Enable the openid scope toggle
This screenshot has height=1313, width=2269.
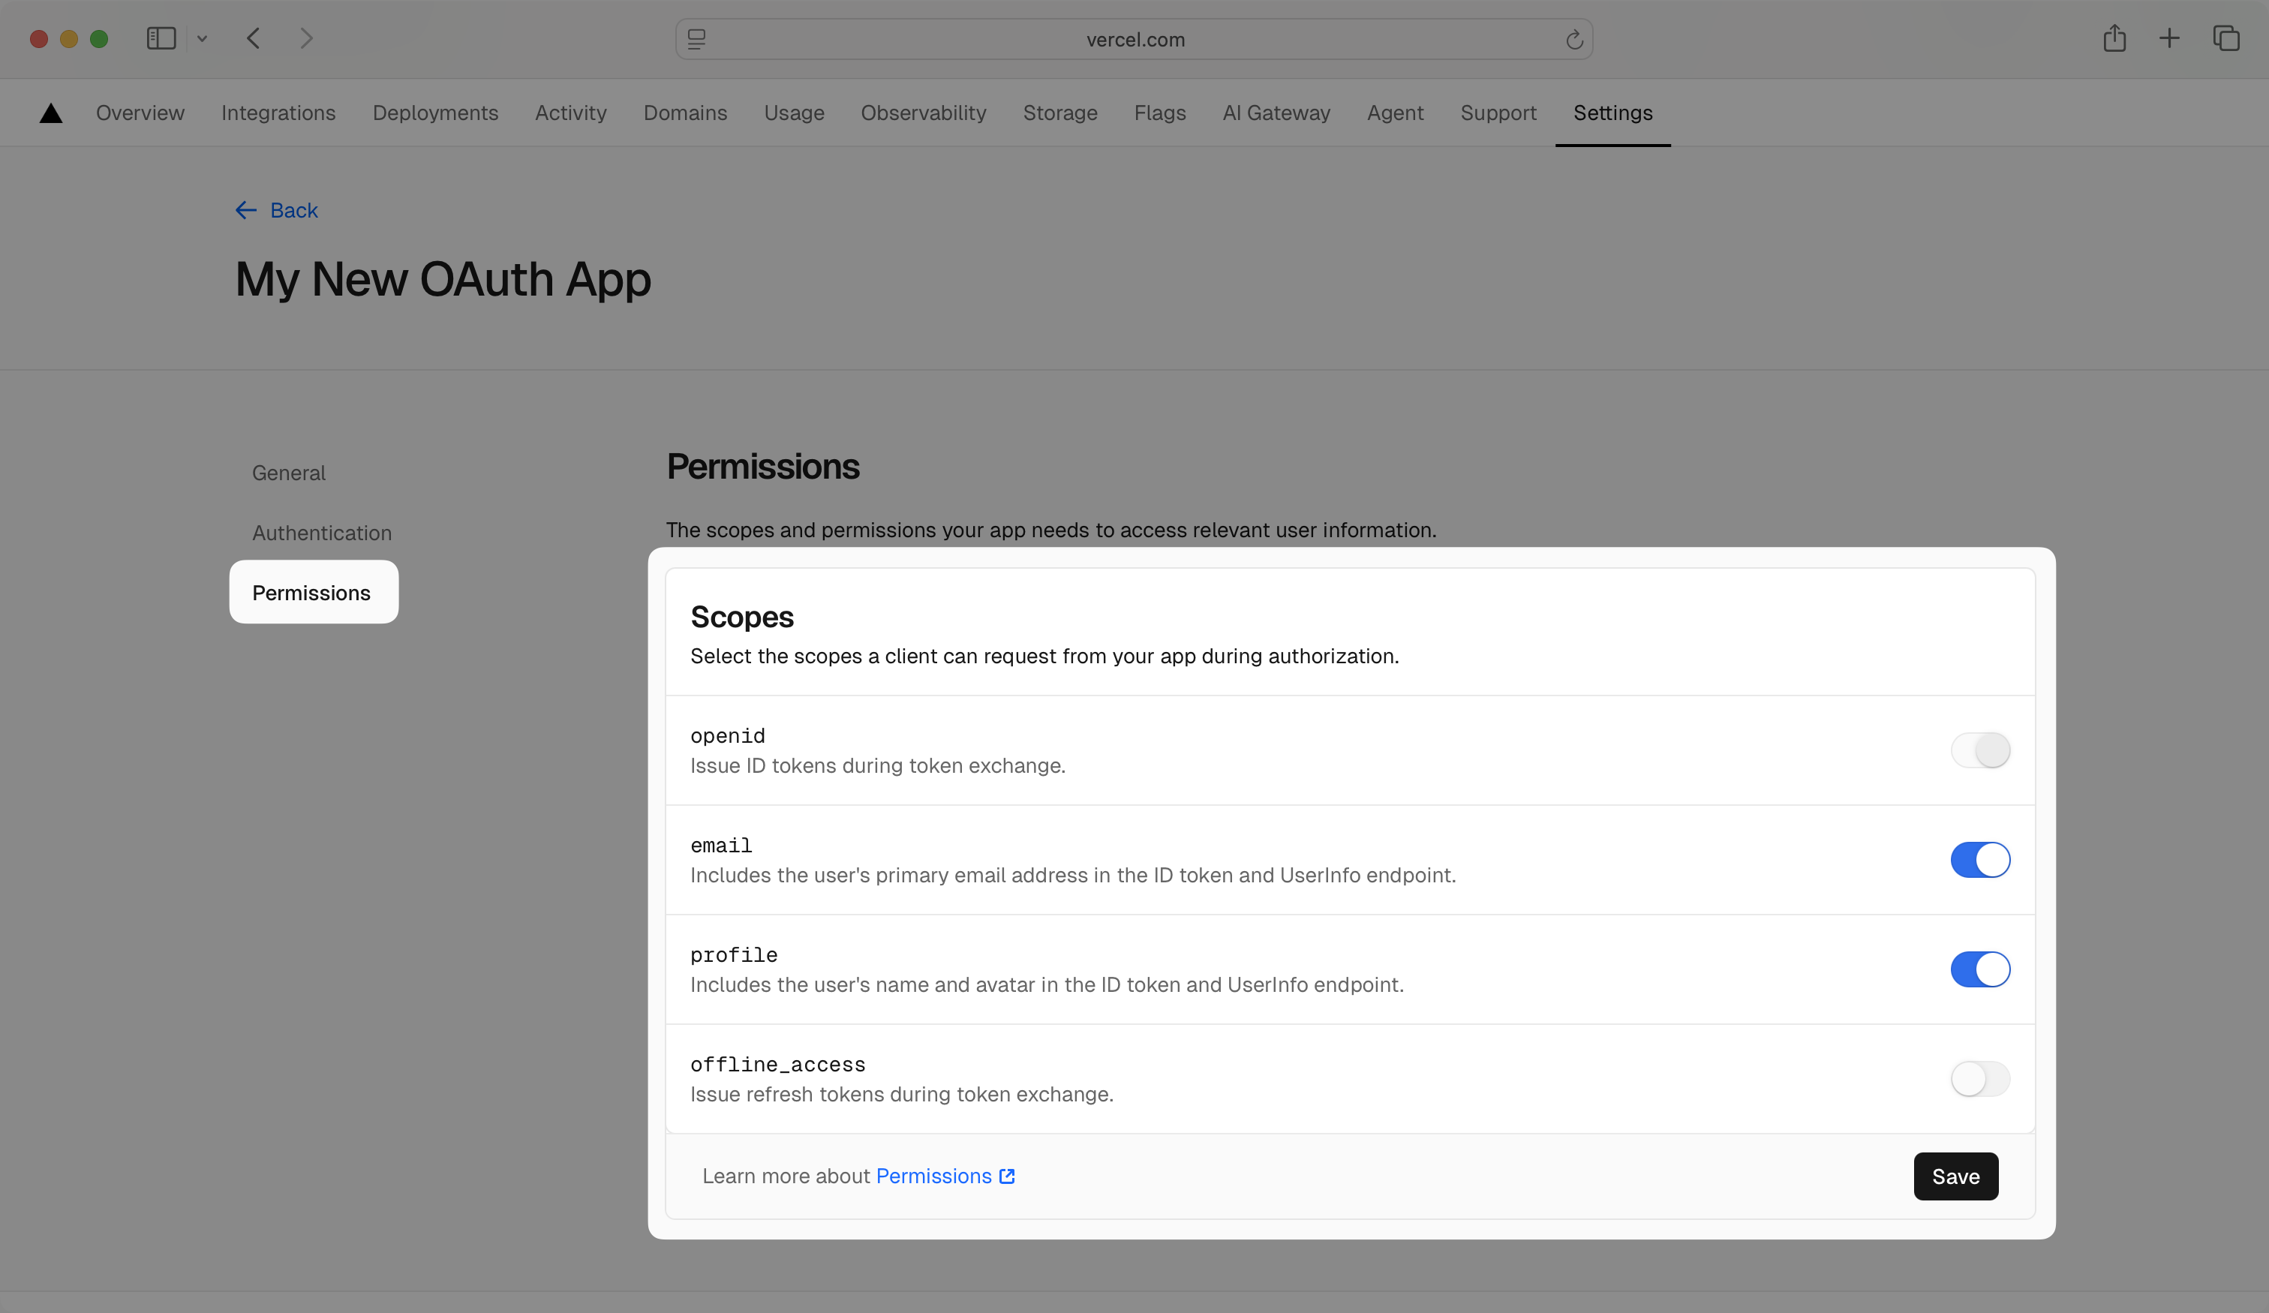pyautogui.click(x=1980, y=750)
